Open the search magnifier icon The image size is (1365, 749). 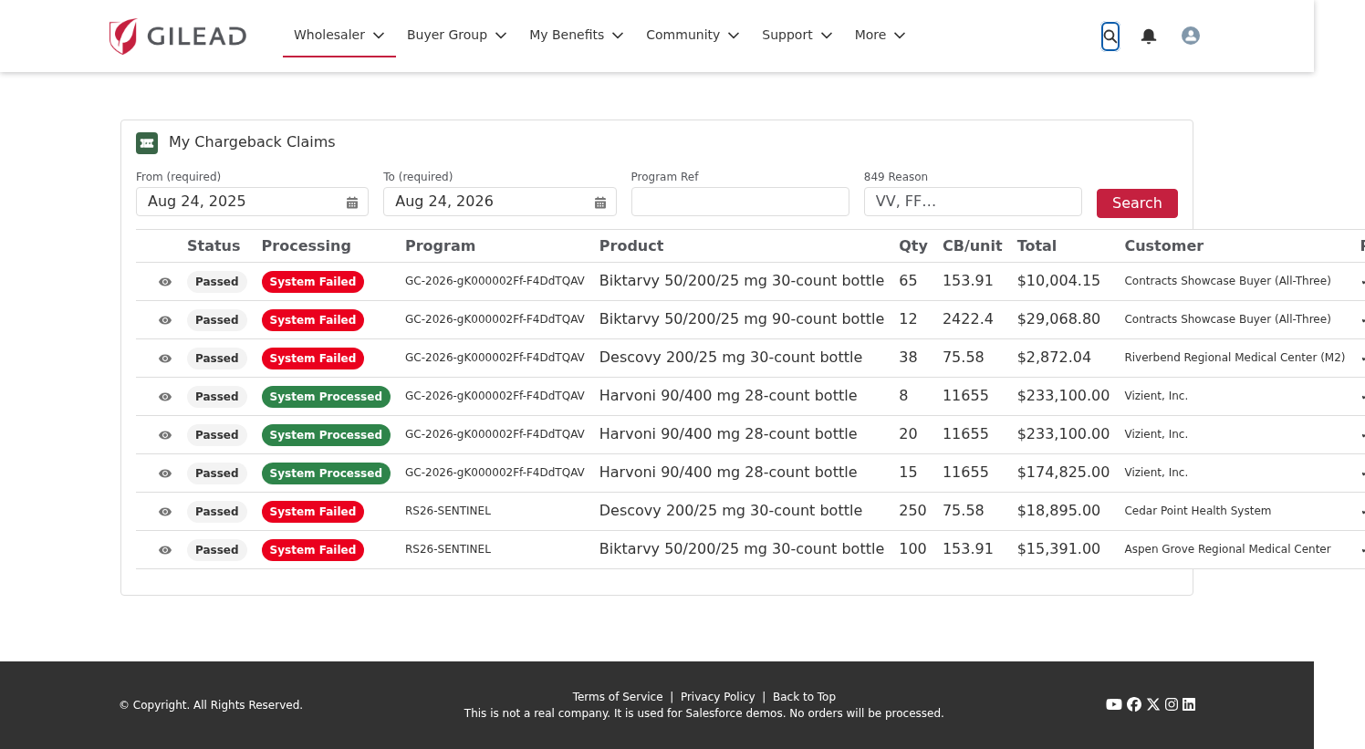1110,36
